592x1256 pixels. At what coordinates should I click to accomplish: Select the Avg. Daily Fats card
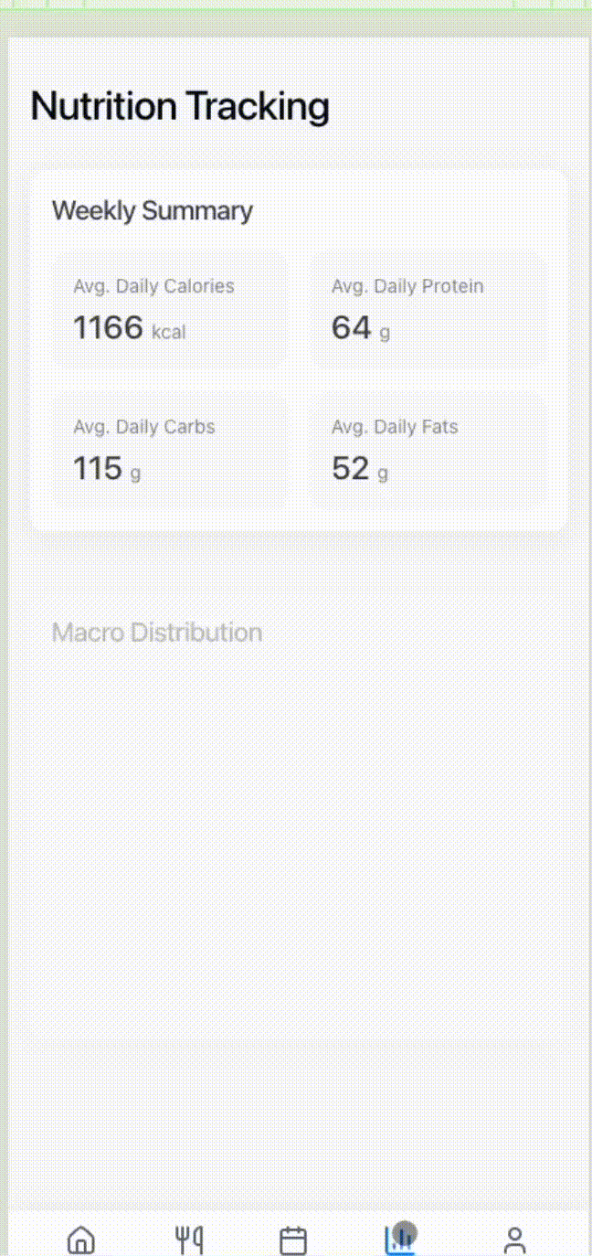pos(429,449)
